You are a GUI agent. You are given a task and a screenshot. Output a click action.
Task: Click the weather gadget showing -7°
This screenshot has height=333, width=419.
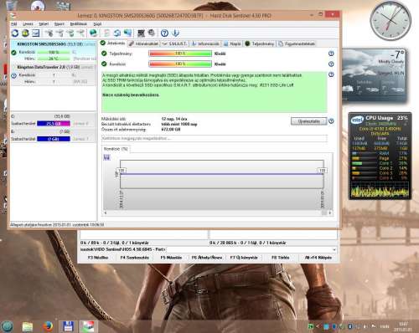click(x=375, y=75)
